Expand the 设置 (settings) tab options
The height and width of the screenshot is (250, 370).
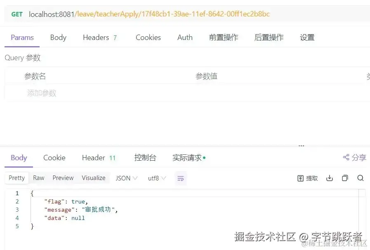pyautogui.click(x=307, y=37)
